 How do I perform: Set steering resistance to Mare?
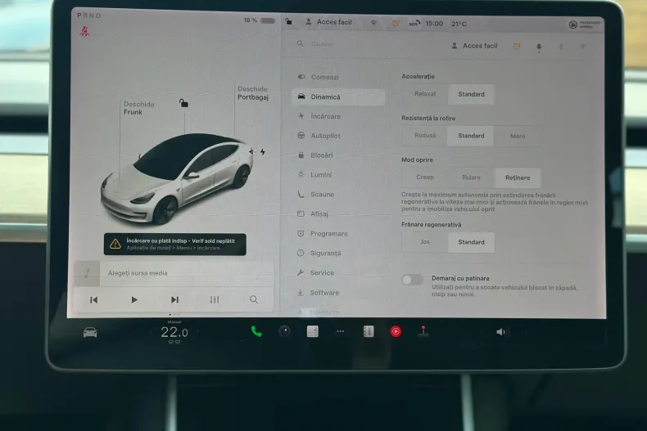518,136
